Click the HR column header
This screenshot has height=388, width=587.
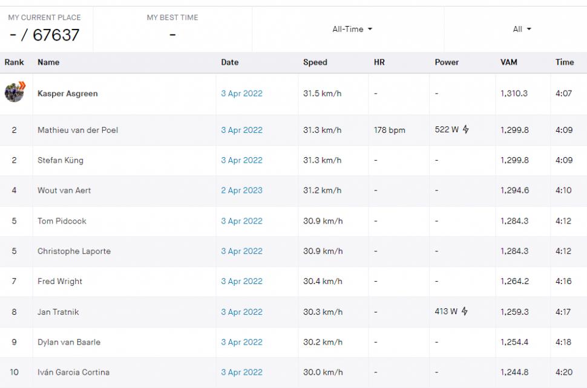[379, 62]
